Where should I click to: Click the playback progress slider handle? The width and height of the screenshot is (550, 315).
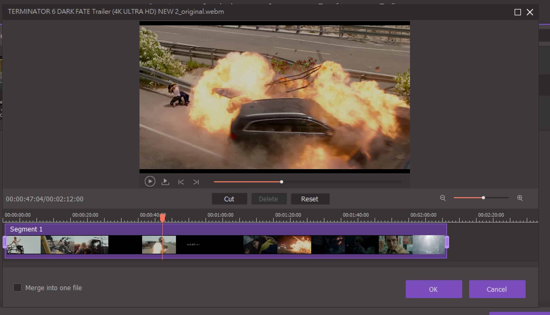point(282,182)
